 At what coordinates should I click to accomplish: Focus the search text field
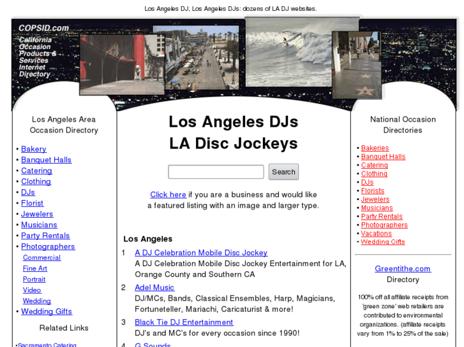(216, 172)
